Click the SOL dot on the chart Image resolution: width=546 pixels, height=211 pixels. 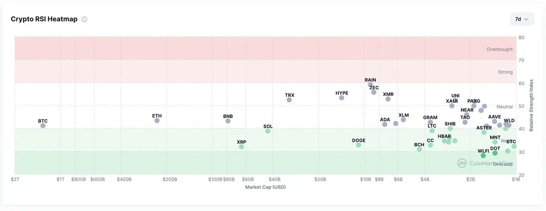(267, 131)
